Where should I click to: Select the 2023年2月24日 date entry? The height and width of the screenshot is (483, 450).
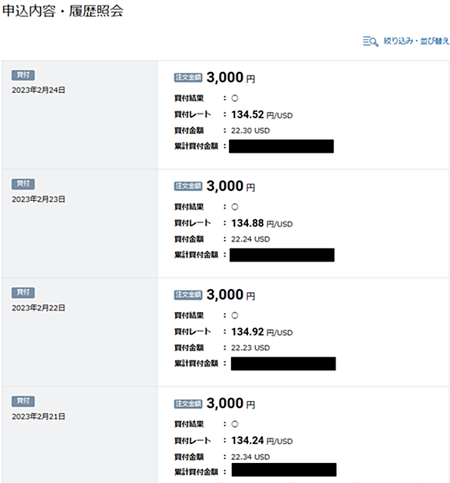tap(38, 90)
